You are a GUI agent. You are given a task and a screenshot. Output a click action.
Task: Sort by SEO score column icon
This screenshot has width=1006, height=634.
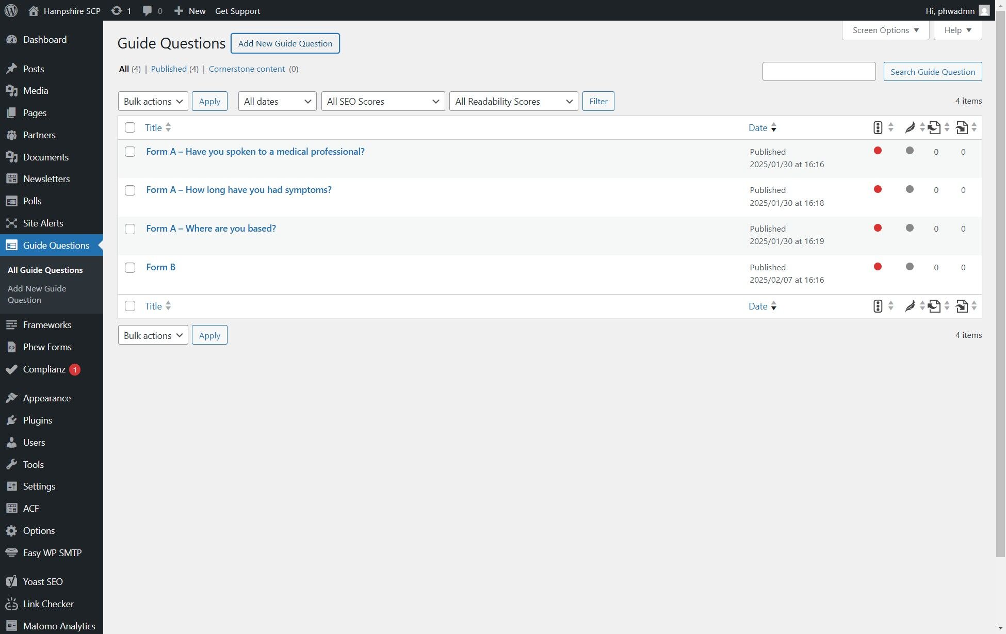[x=878, y=127]
